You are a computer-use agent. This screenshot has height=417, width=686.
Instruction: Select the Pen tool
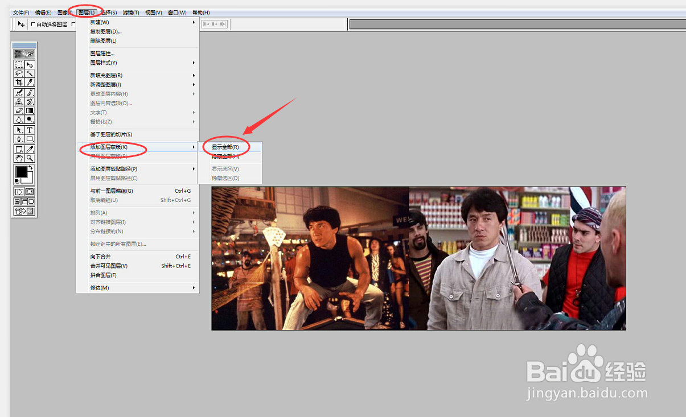click(19, 139)
